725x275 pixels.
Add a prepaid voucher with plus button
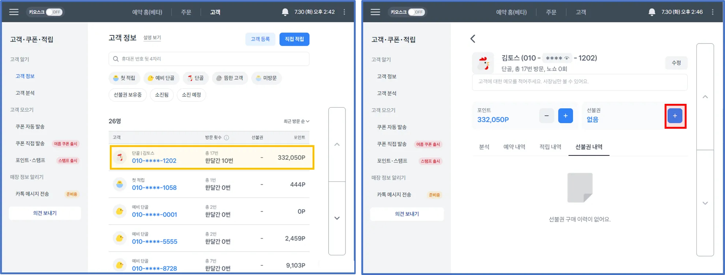[x=675, y=116]
